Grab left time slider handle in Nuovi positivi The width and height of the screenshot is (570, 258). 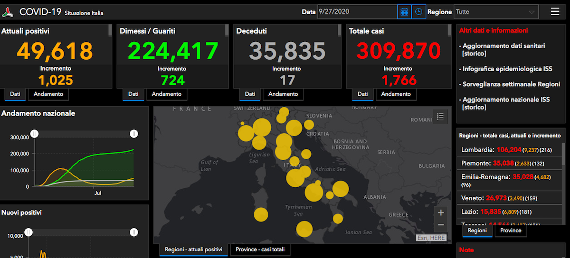pyautogui.click(x=28, y=232)
